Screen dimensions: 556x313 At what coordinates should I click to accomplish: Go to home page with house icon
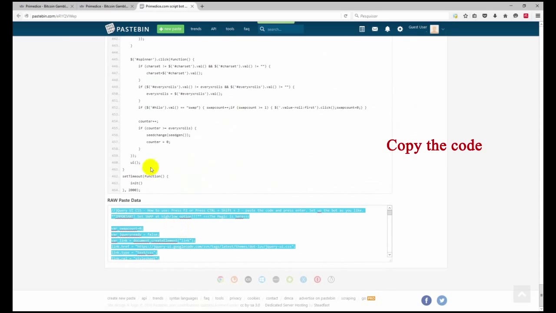[505, 16]
